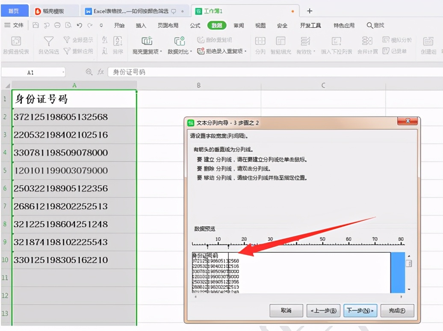The image size is (443, 331).
Task: Click the ascending sort icon
Action: [105, 40]
